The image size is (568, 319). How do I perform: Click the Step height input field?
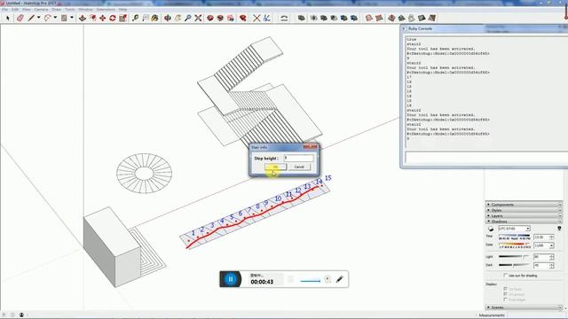[298, 158]
